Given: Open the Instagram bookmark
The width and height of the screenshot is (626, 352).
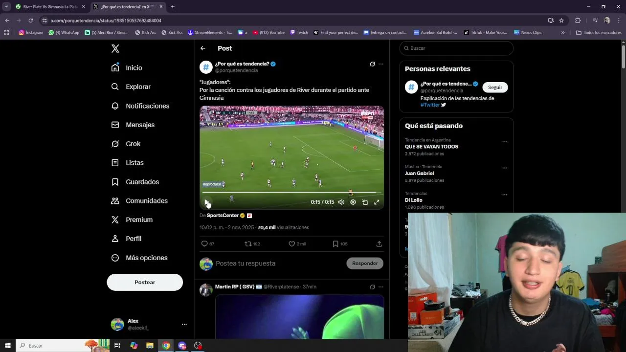Looking at the screenshot, I should click(x=31, y=33).
